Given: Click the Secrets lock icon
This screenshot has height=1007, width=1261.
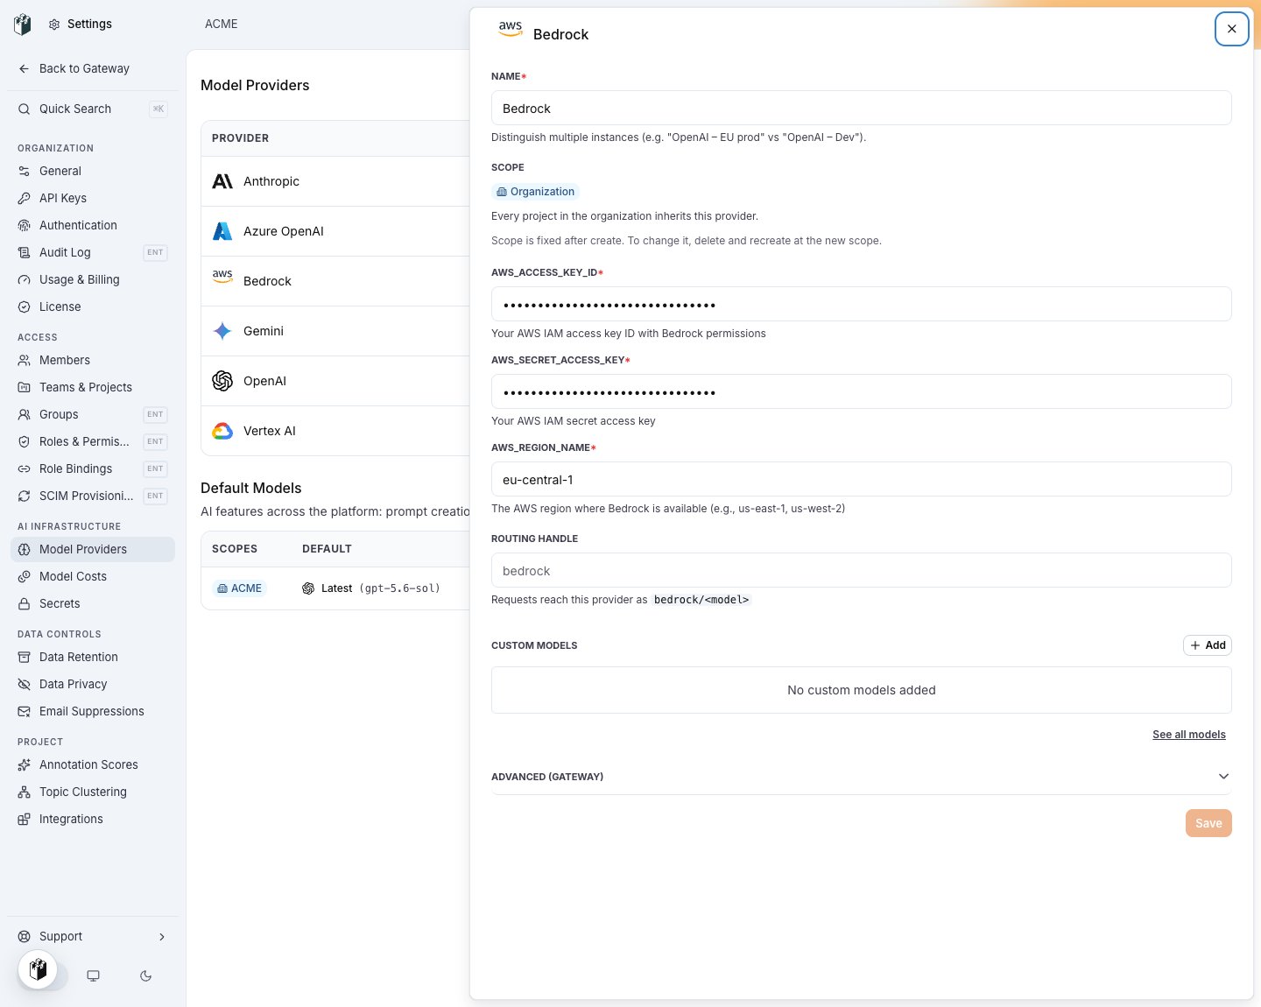Looking at the screenshot, I should pos(25,604).
